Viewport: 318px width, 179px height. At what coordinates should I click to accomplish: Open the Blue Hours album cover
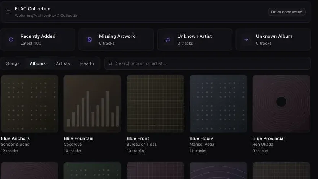click(218, 104)
